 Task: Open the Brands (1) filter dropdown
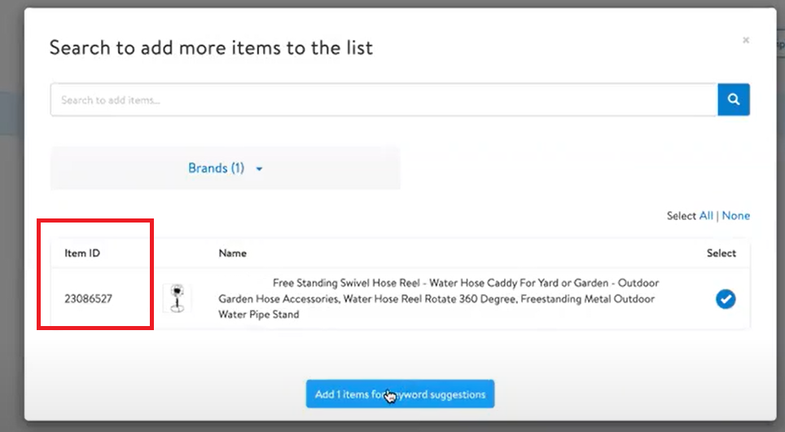pos(216,169)
